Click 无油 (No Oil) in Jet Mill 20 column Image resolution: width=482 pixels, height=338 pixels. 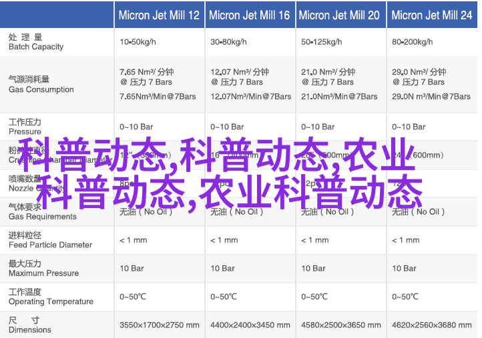(x=327, y=212)
